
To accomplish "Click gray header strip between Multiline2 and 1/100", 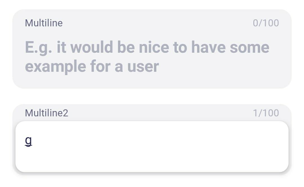I will pyautogui.click(x=160, y=113).
